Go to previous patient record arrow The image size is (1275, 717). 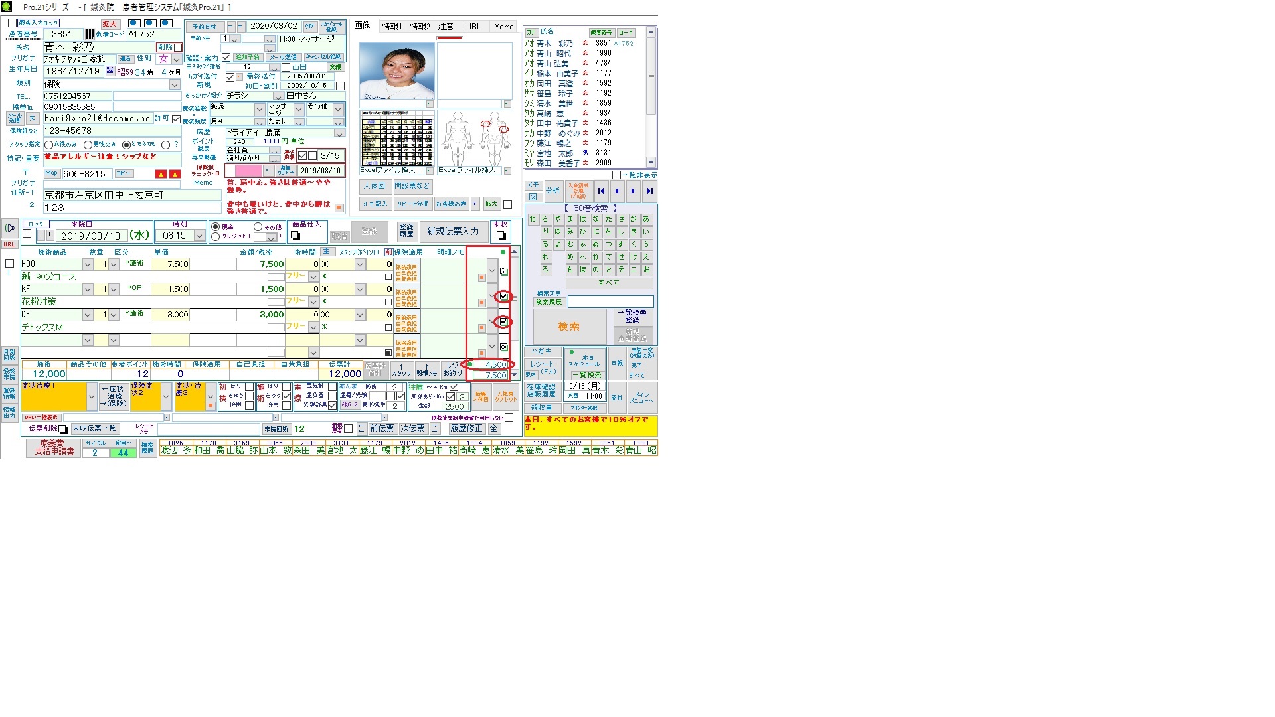click(x=617, y=191)
